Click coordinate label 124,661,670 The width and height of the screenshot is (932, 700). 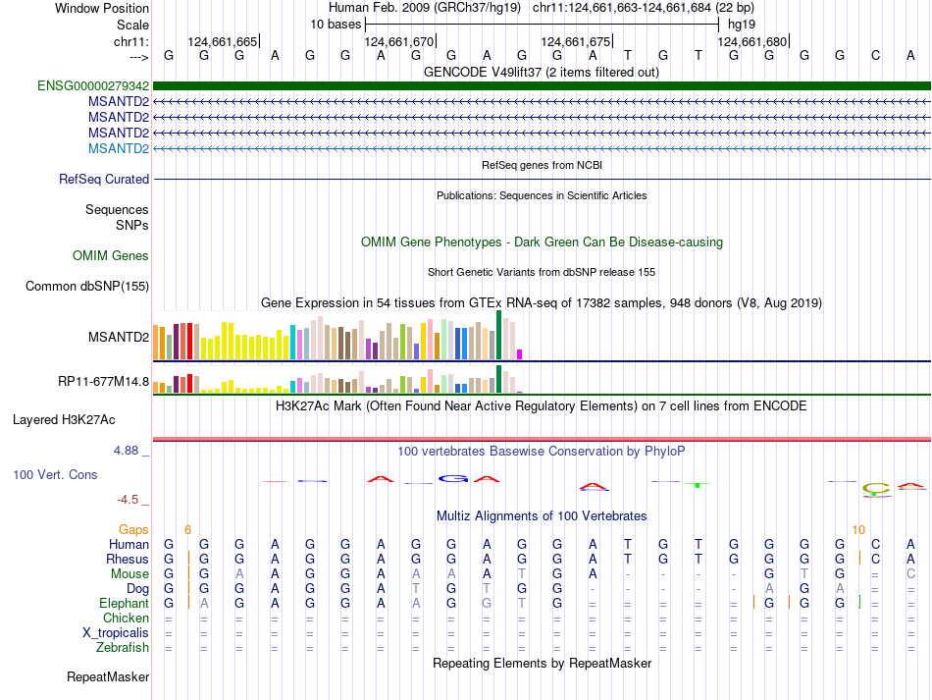pyautogui.click(x=399, y=41)
